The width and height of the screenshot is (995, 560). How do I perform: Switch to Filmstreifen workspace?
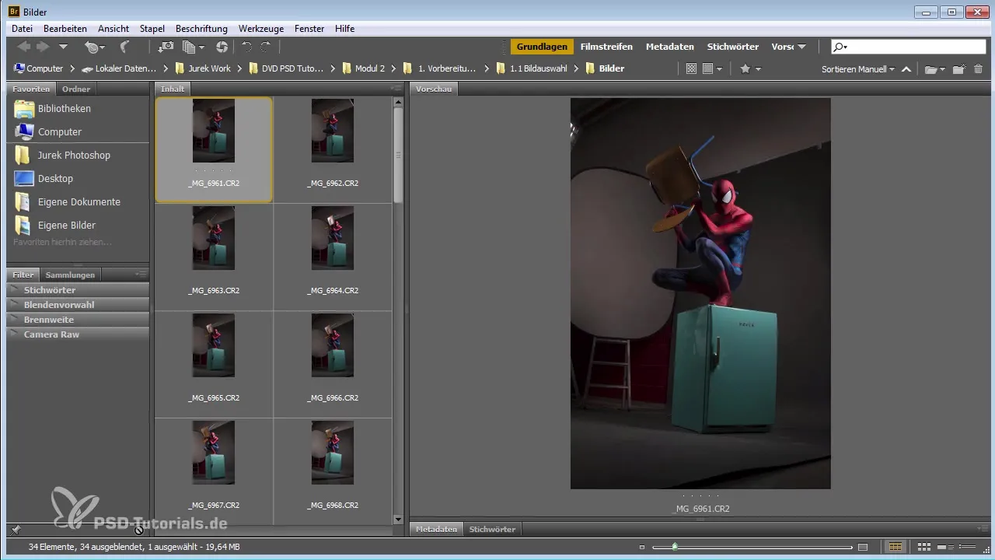[x=606, y=47]
